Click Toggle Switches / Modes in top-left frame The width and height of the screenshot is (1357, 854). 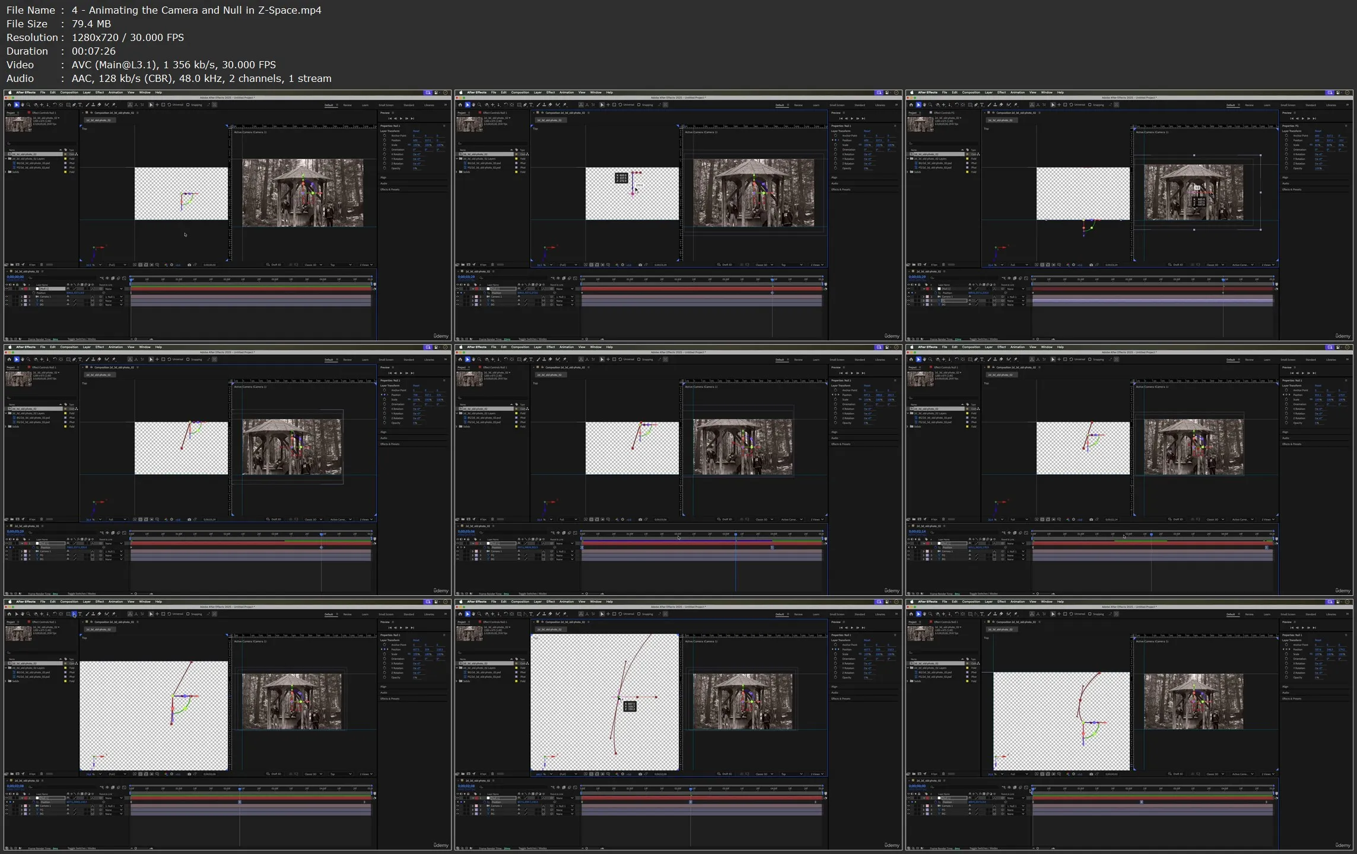tap(82, 339)
